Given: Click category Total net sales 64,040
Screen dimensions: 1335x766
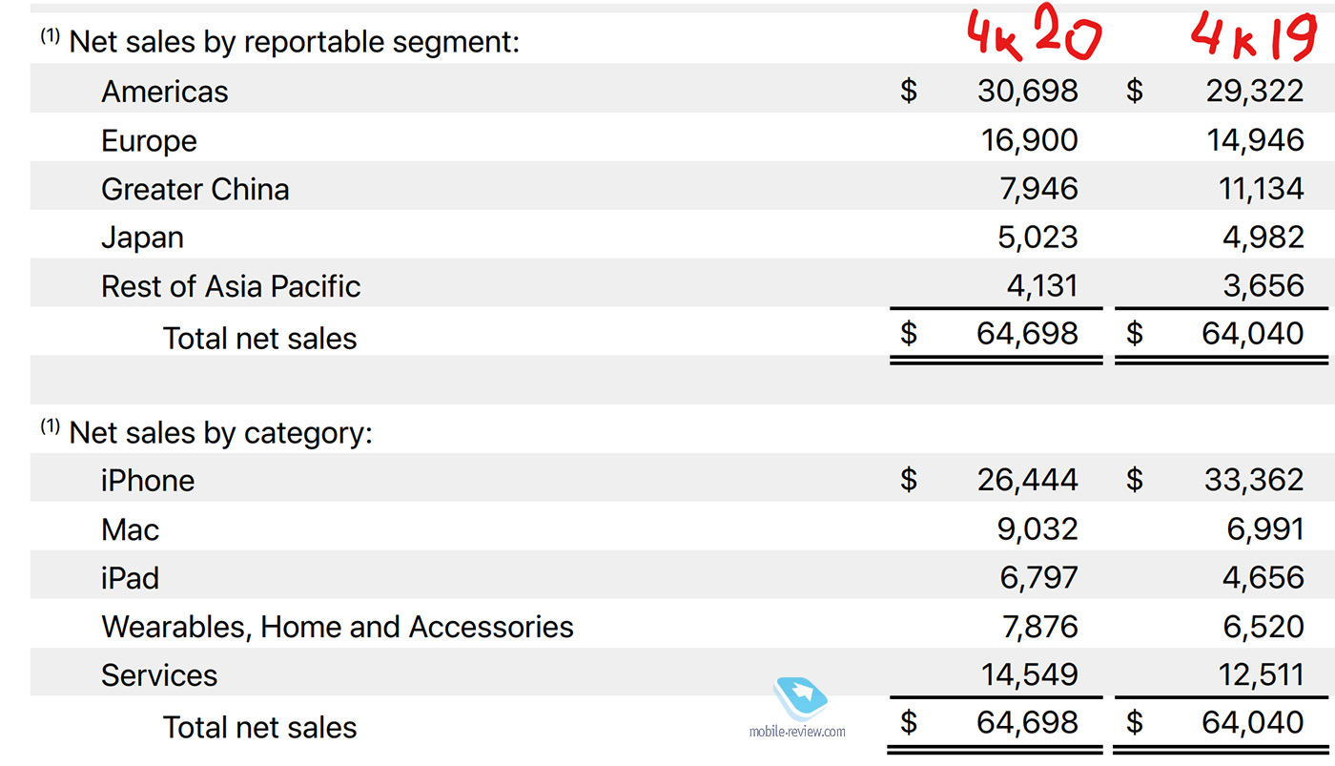Looking at the screenshot, I should [x=1253, y=723].
